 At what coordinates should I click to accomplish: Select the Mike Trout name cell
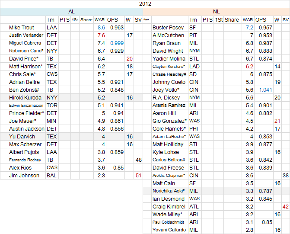27,28
